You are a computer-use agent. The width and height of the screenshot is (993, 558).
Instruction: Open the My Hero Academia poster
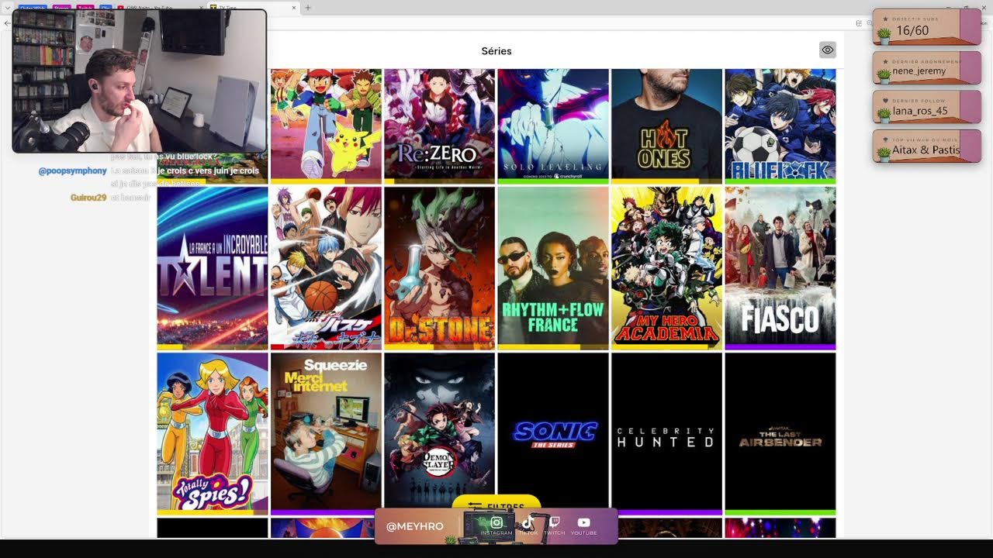click(x=666, y=268)
